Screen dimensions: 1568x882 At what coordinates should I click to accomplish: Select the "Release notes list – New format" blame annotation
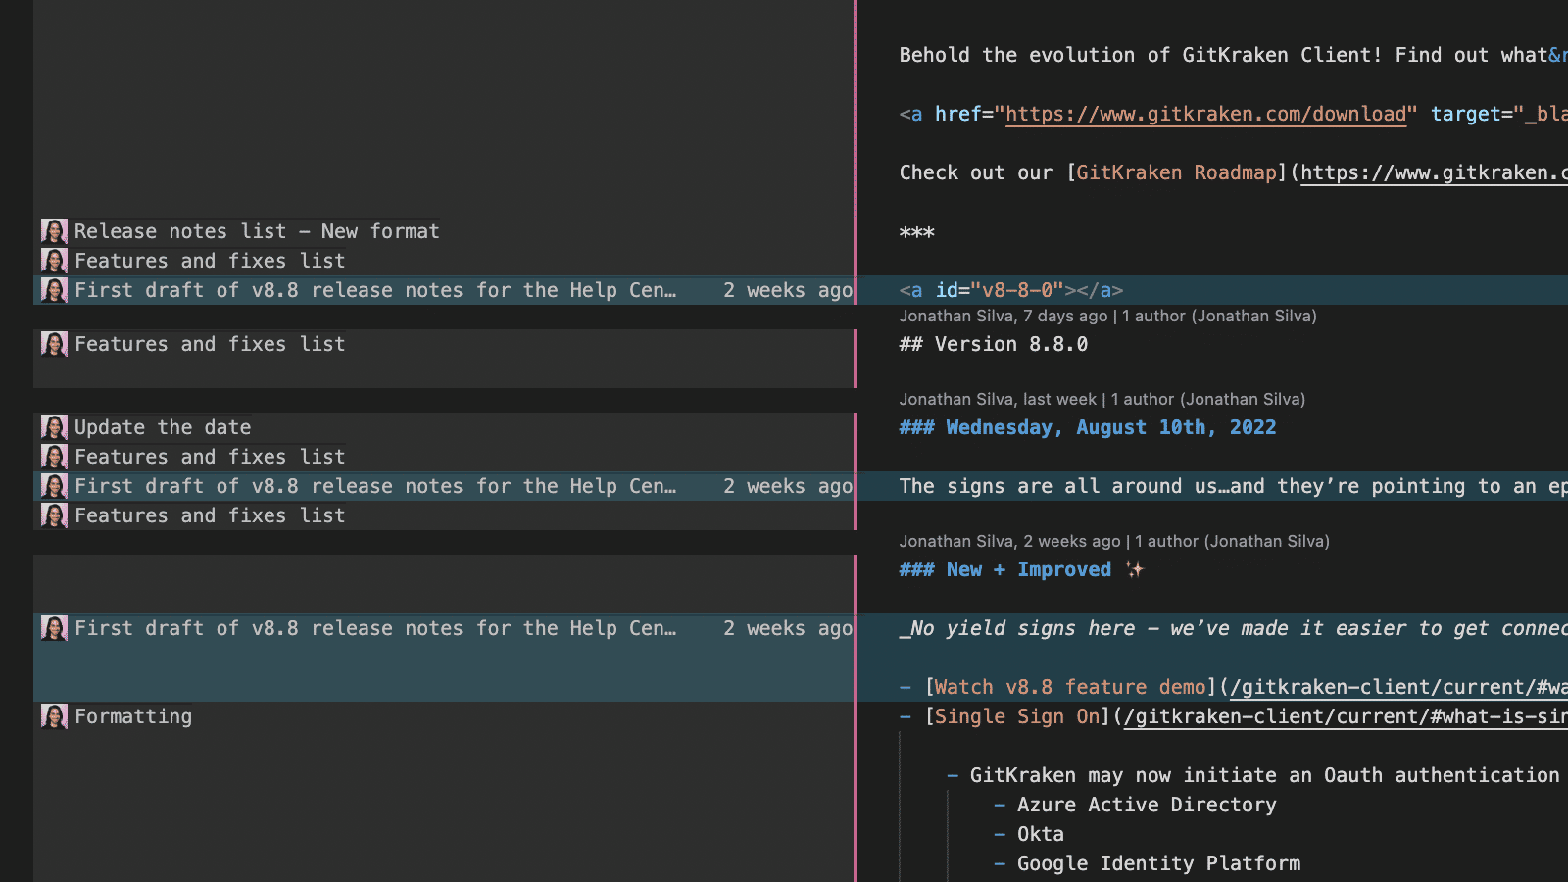point(257,231)
